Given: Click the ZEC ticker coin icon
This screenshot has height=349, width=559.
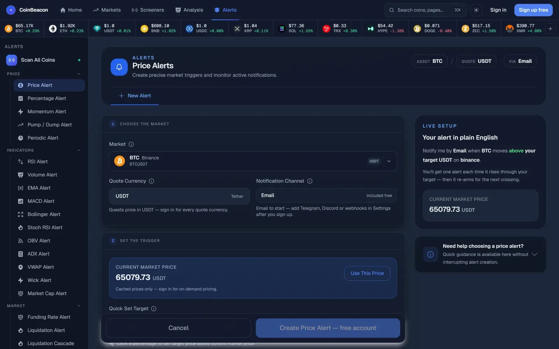Looking at the screenshot, I should click(x=465, y=29).
